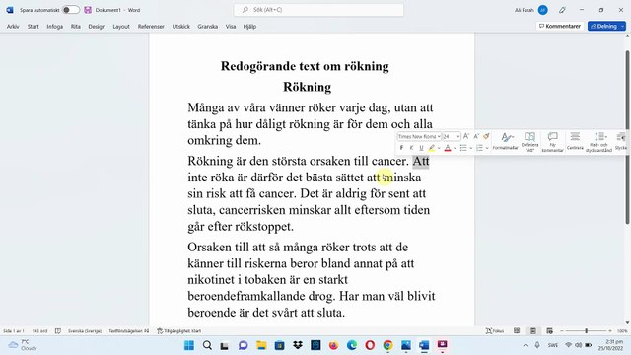This screenshot has height=355, width=631.
Task: Open the Rita ribbon tab
Action: [x=76, y=27]
